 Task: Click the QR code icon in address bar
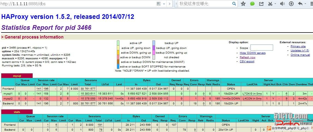click(159, 4)
